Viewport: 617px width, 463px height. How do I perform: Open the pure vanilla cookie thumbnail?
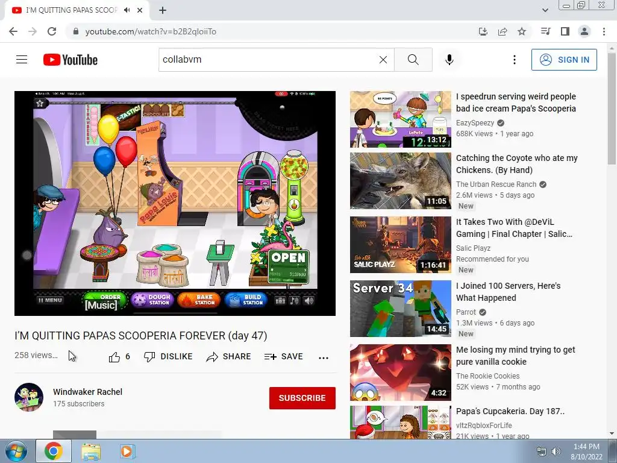click(x=401, y=373)
